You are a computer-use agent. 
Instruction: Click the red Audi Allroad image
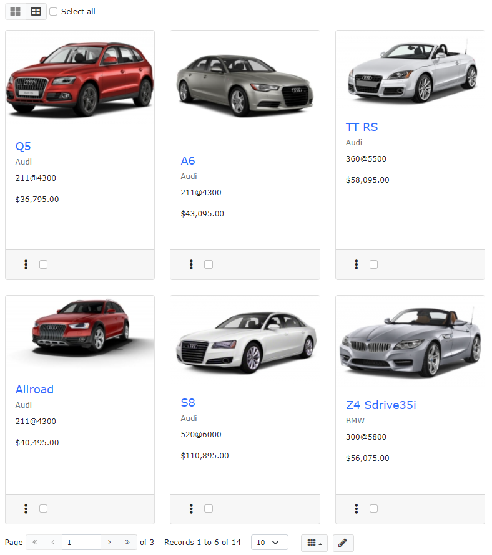click(x=81, y=327)
